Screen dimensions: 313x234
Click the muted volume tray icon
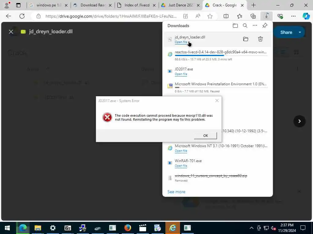tap(273, 228)
